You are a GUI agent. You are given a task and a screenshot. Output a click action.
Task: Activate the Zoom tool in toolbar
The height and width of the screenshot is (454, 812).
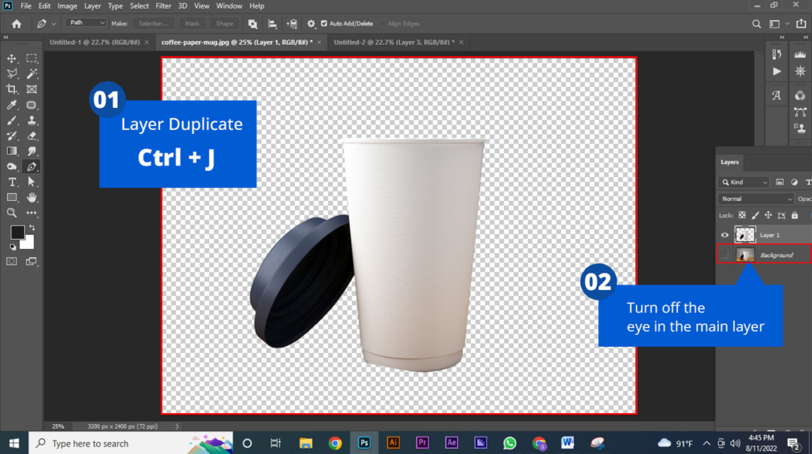pos(12,213)
